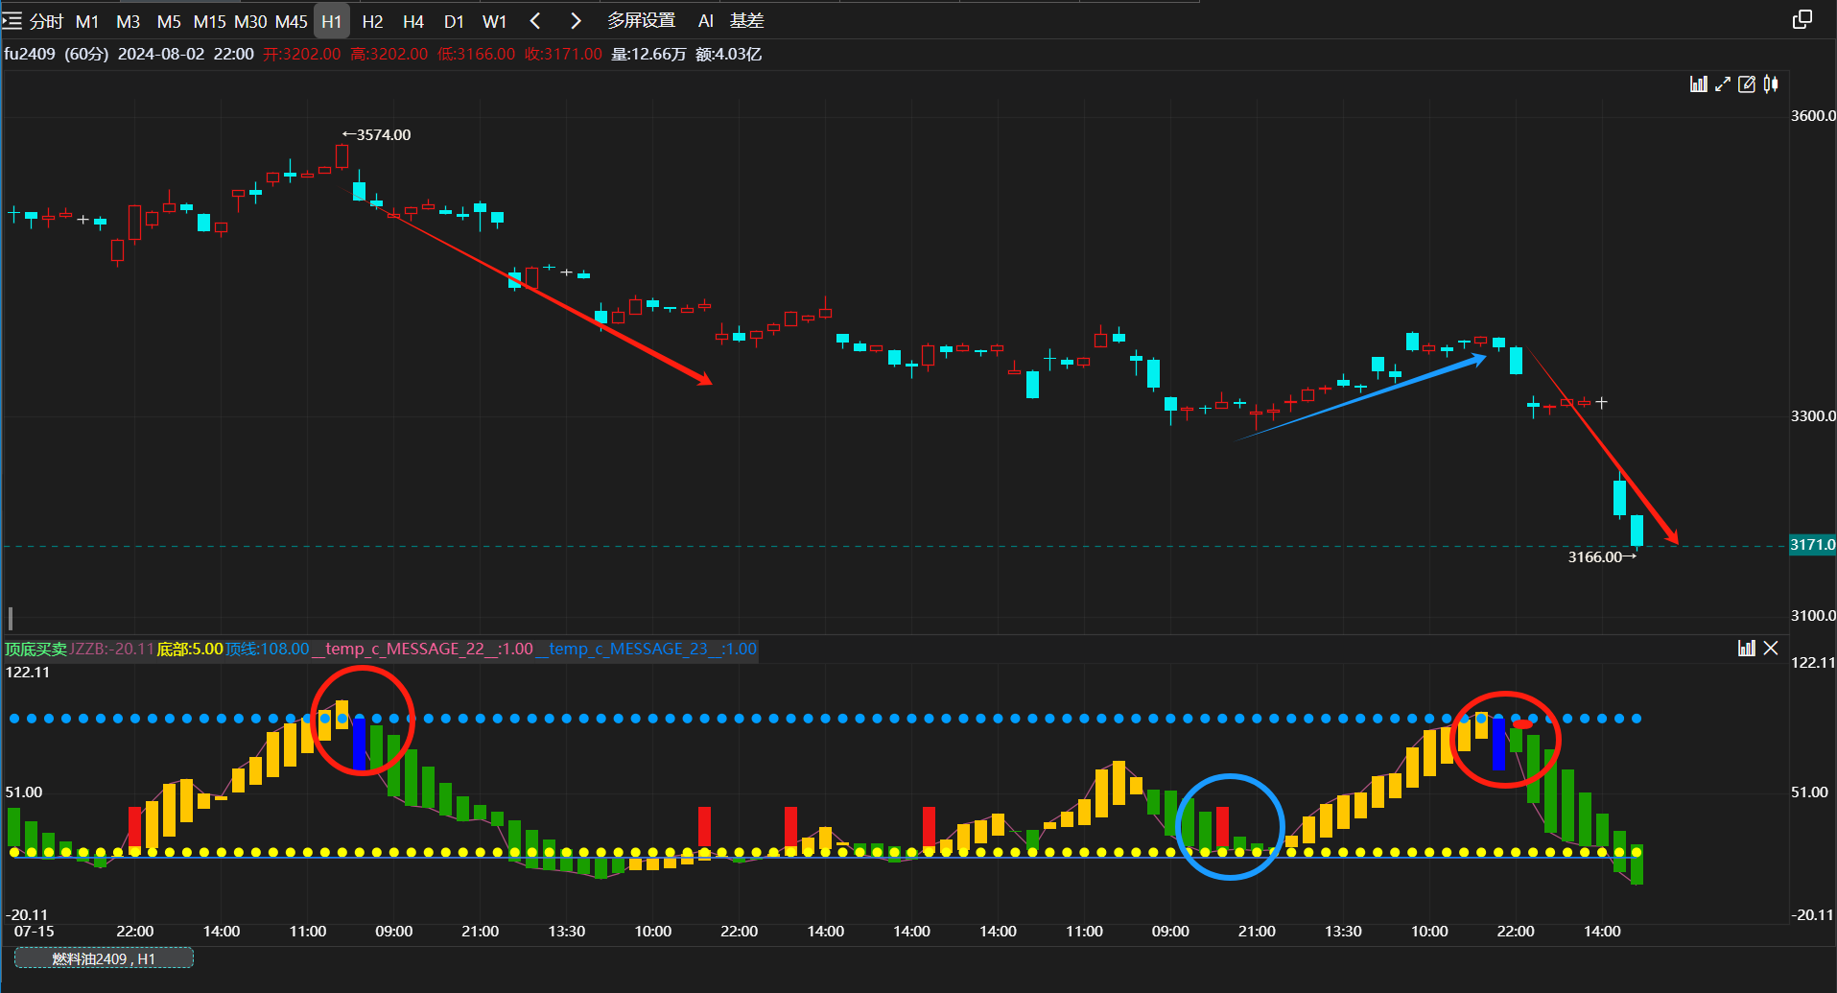The height and width of the screenshot is (993, 1837).
Task: Click the 收:3171.00 close price
Action: pos(564,55)
